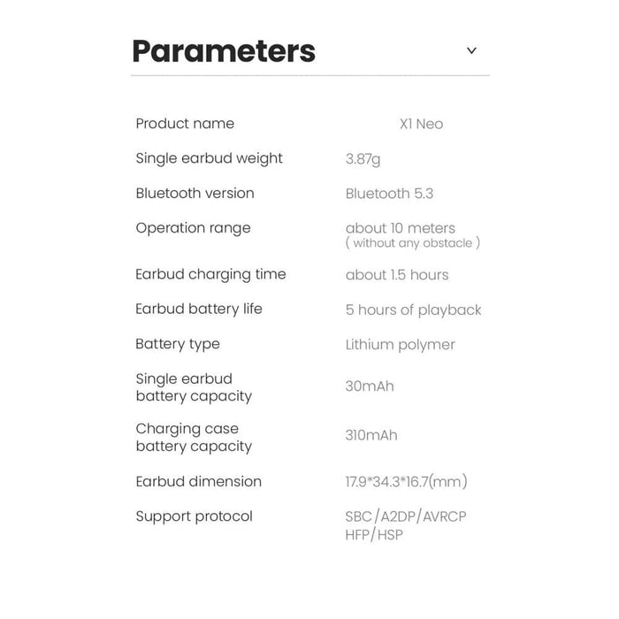Select the Earbud charging time label
The image size is (619, 619).
[210, 274]
